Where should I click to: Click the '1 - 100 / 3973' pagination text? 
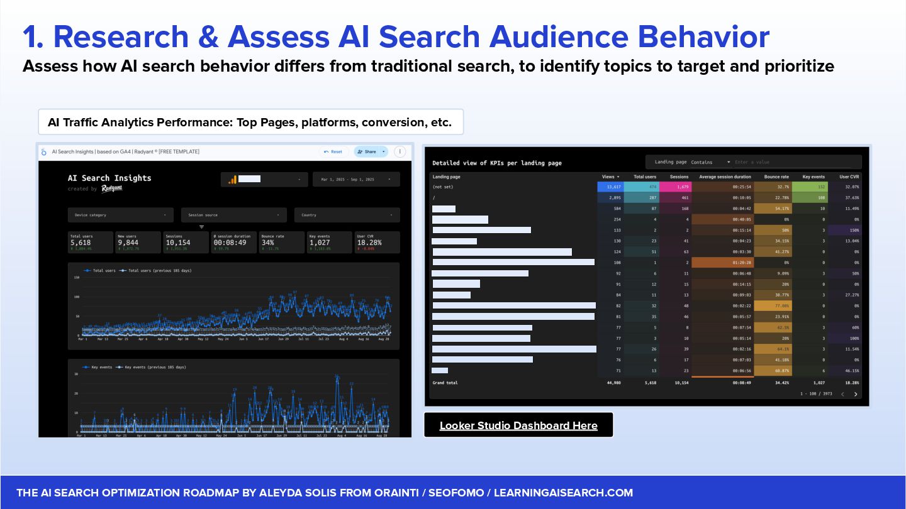click(x=816, y=394)
